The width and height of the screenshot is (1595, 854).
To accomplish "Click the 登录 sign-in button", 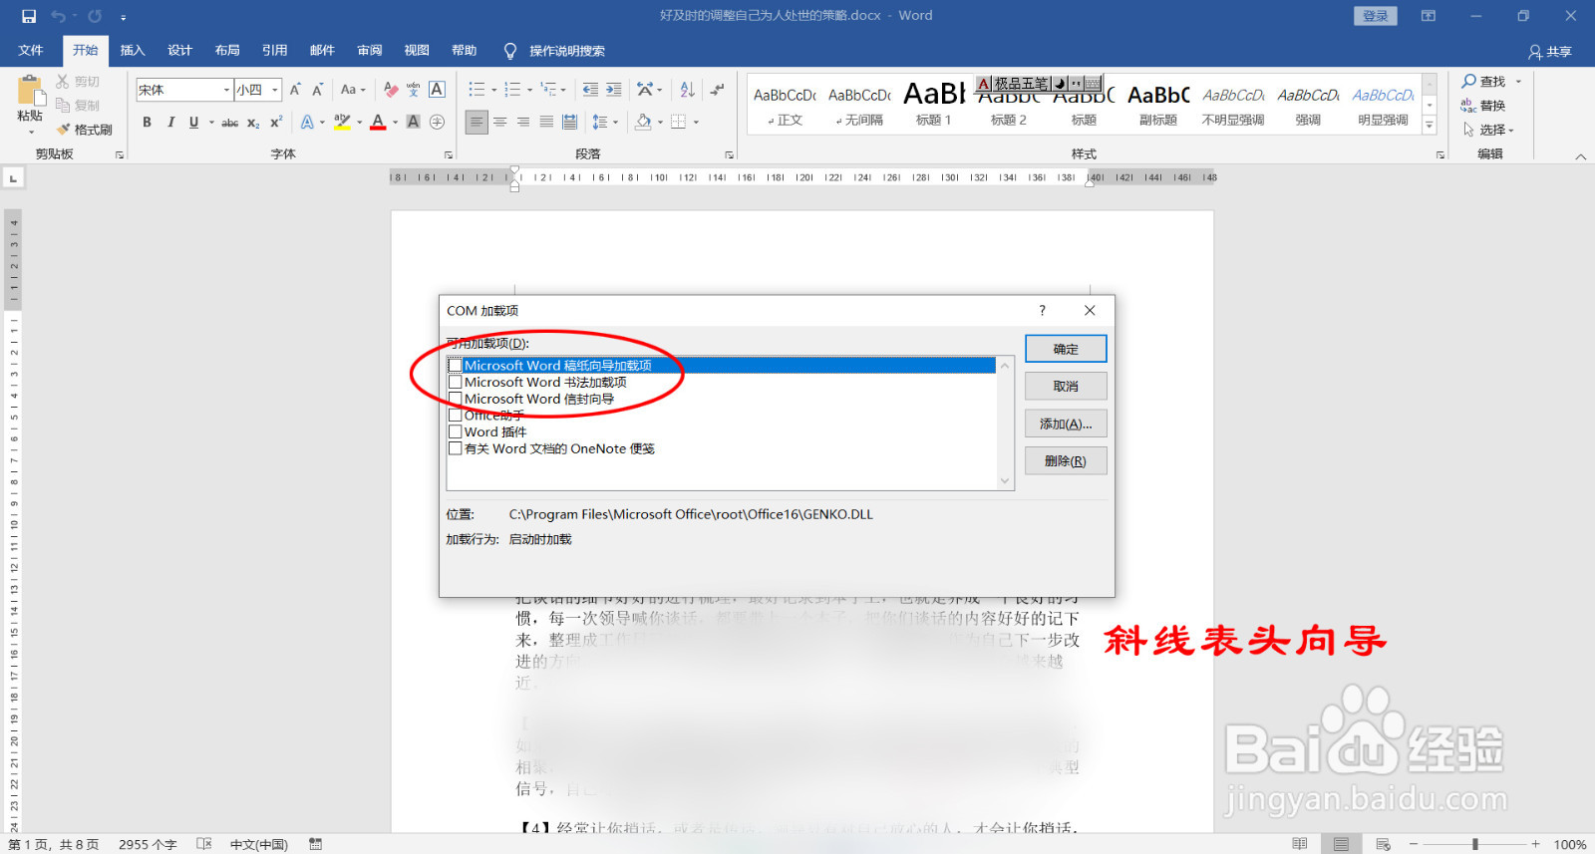I will click(1376, 16).
